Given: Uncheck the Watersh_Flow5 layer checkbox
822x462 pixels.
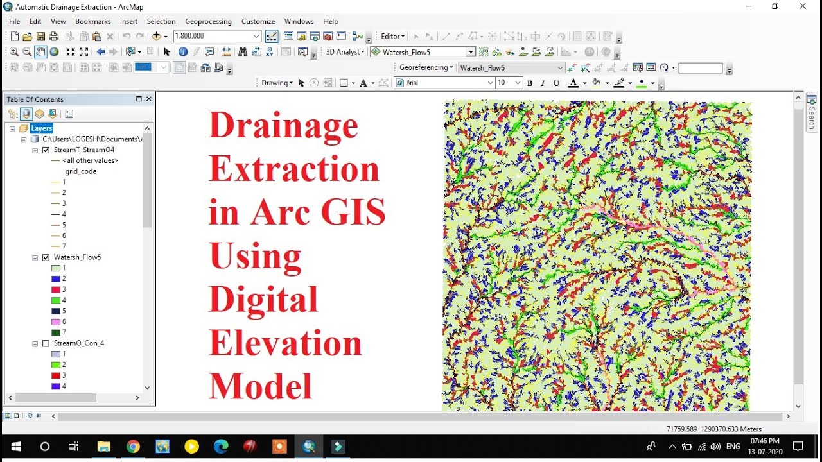Looking at the screenshot, I should point(46,257).
